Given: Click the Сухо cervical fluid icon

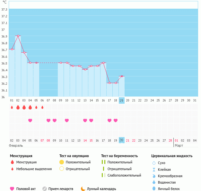Looking at the screenshot, I should [x=154, y=163].
